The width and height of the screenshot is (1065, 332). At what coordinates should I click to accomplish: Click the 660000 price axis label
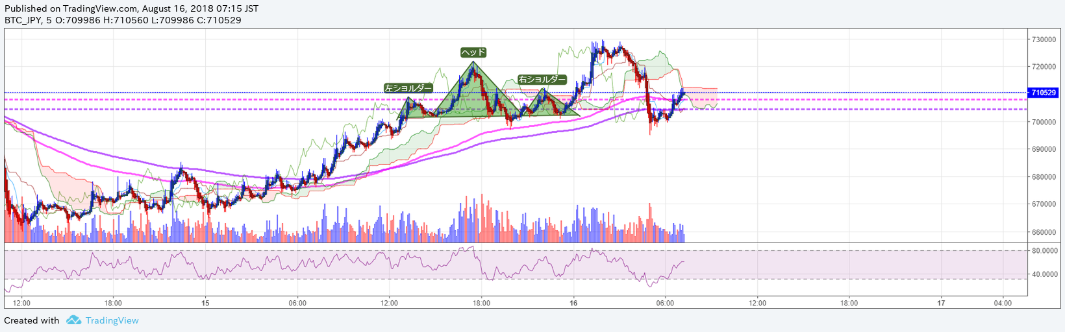tap(1044, 232)
